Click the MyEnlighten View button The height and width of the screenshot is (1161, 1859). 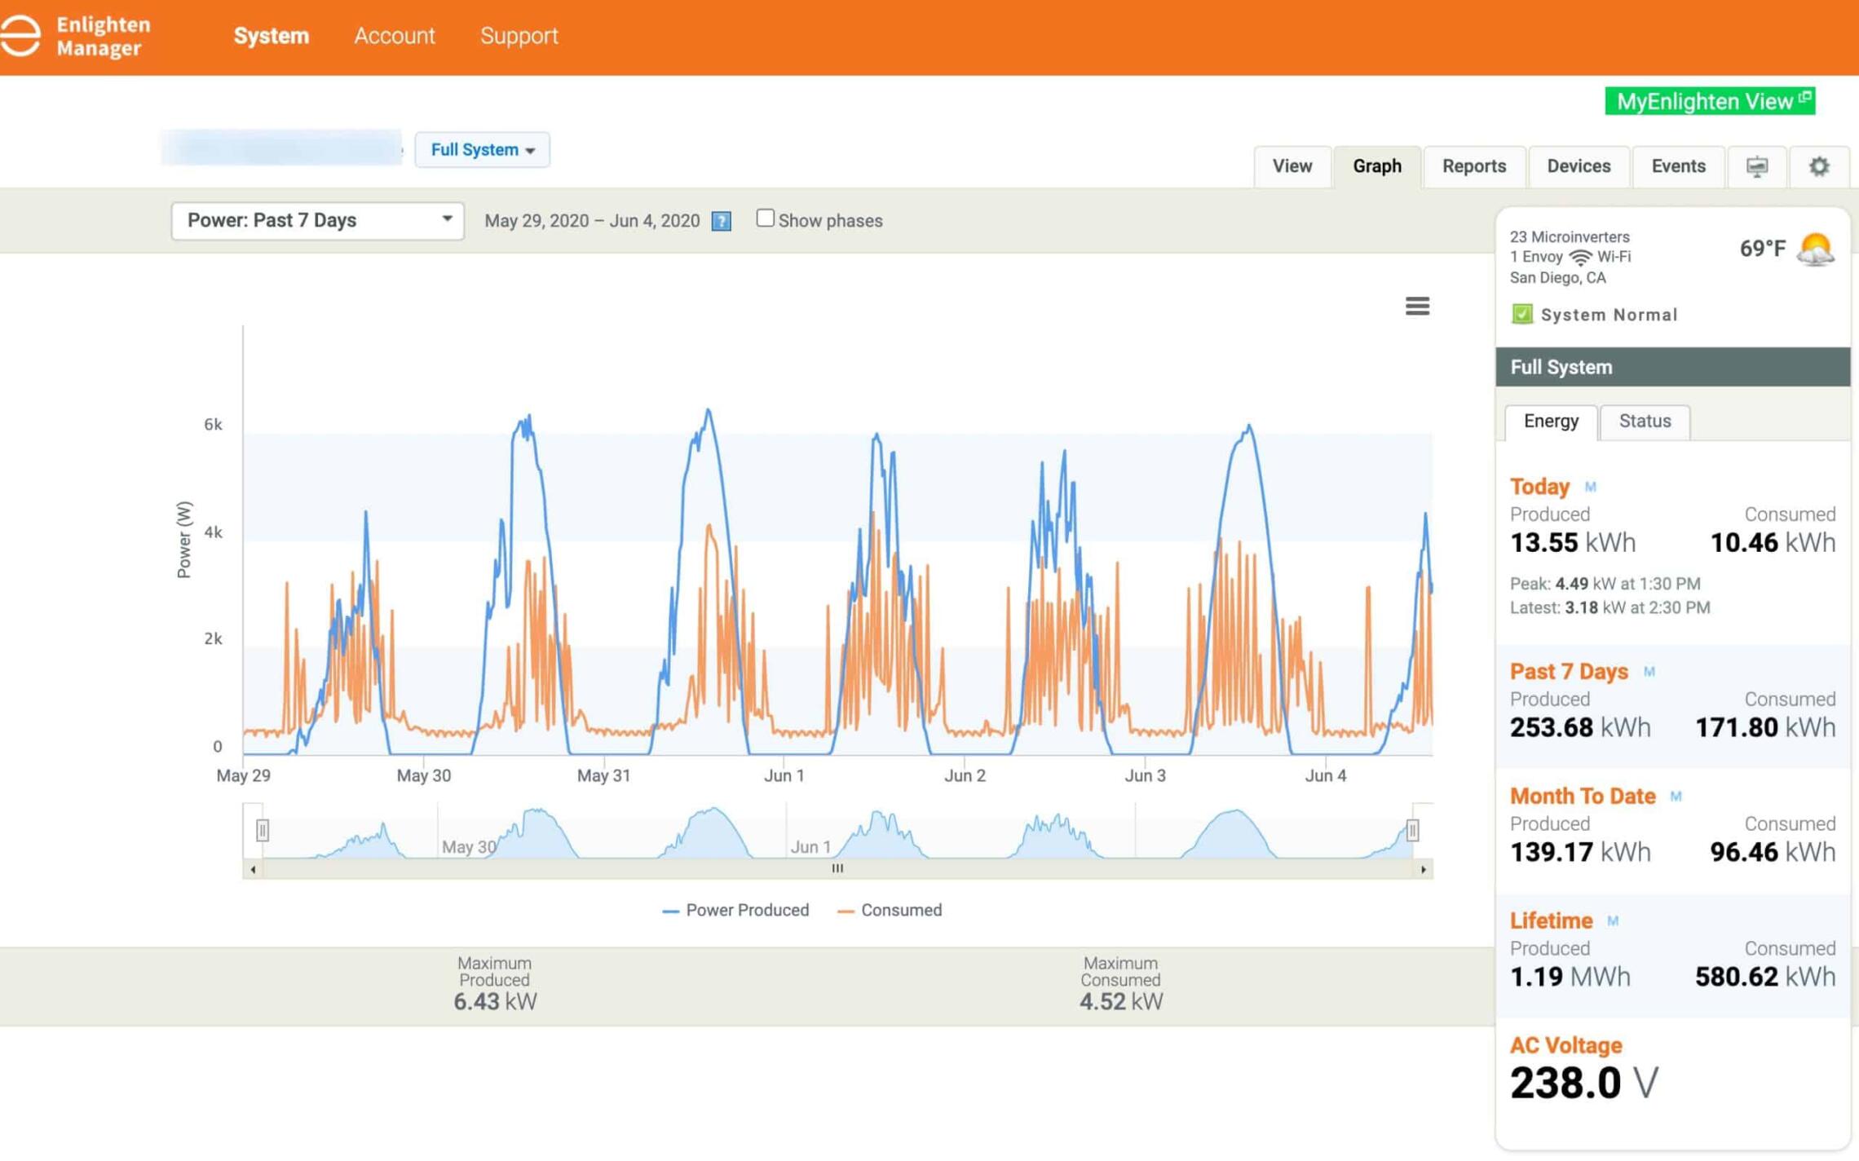coord(1710,101)
